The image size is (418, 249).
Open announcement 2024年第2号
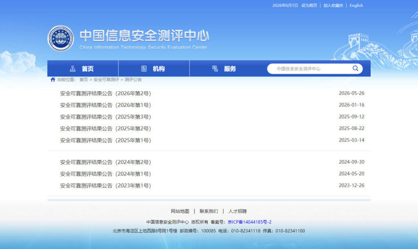106,162
